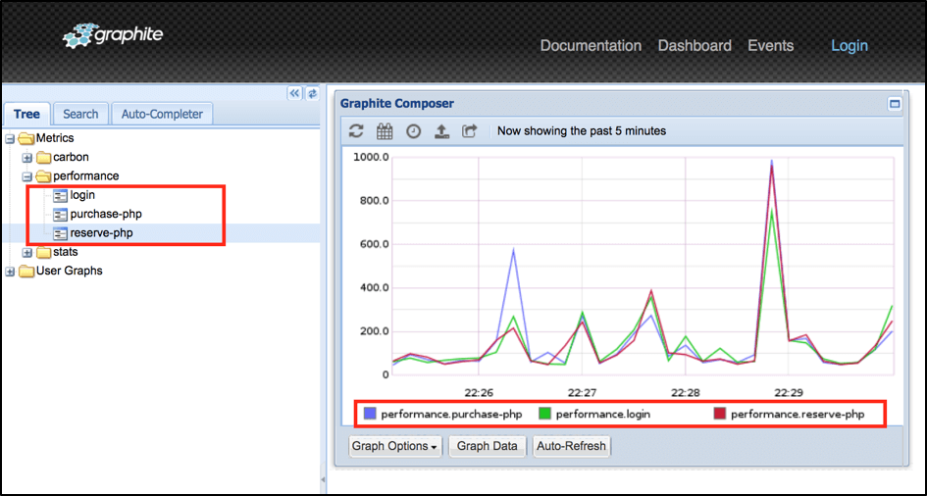Open the calendar date range picker

click(x=385, y=131)
